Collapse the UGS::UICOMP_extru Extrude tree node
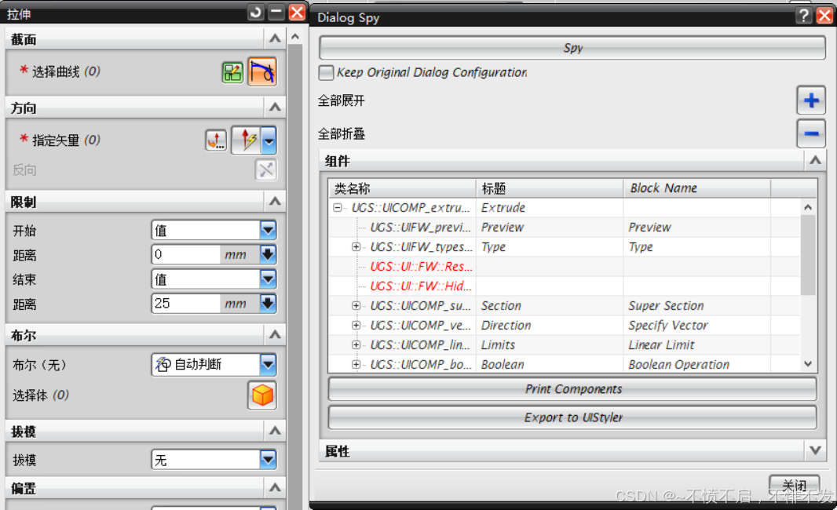 pos(336,207)
